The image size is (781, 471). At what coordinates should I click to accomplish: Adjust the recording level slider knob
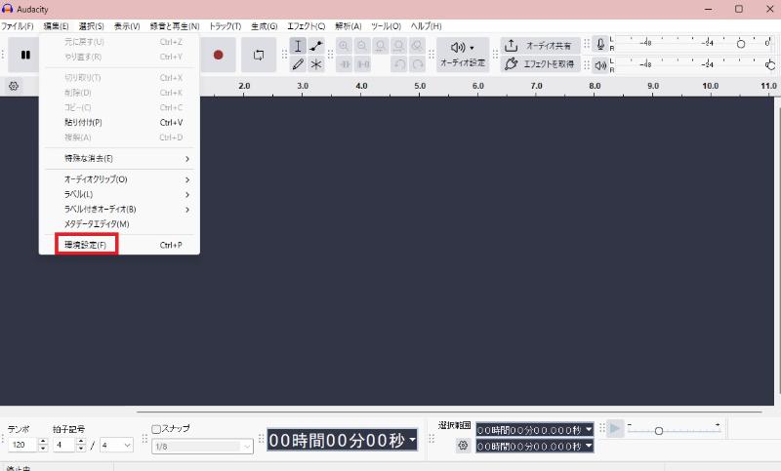coord(741,44)
